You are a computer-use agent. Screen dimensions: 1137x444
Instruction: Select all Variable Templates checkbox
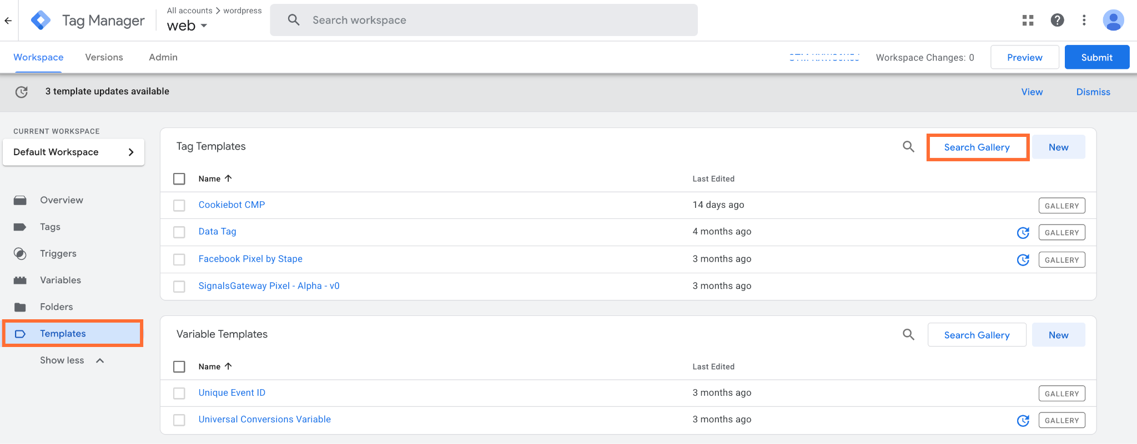[179, 367]
